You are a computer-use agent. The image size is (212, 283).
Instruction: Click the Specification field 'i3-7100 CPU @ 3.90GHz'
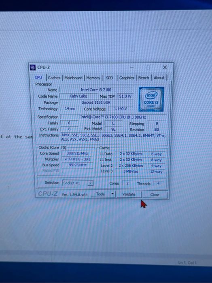pyautogui.click(x=113, y=117)
